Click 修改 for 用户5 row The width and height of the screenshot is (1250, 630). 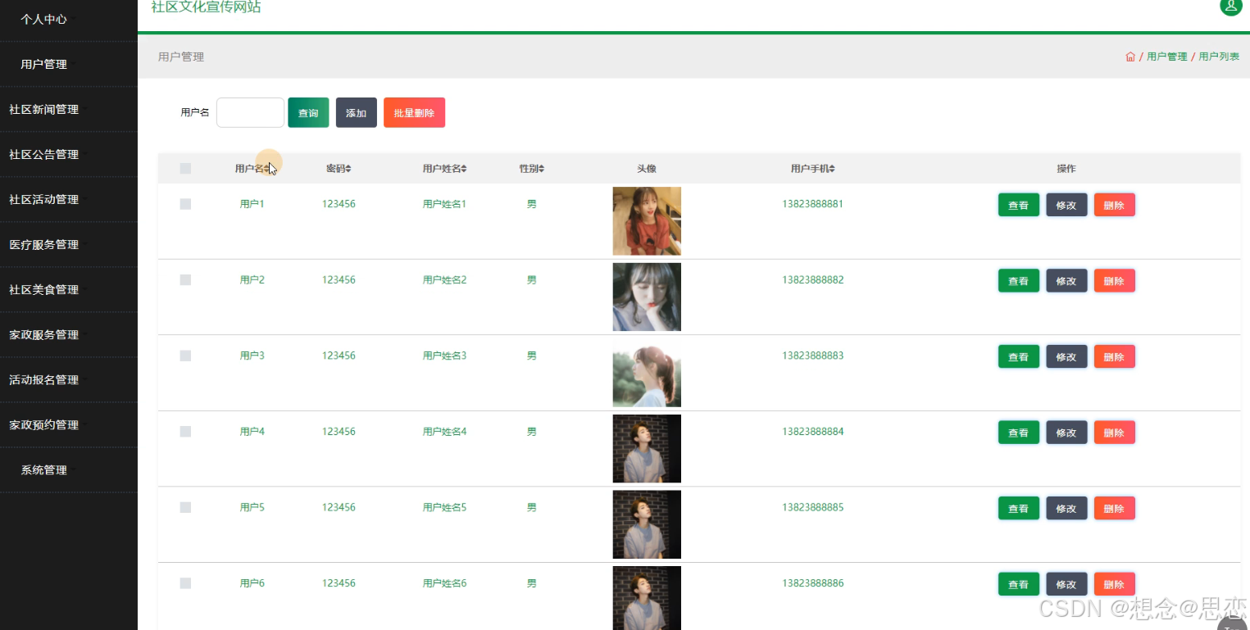point(1066,508)
